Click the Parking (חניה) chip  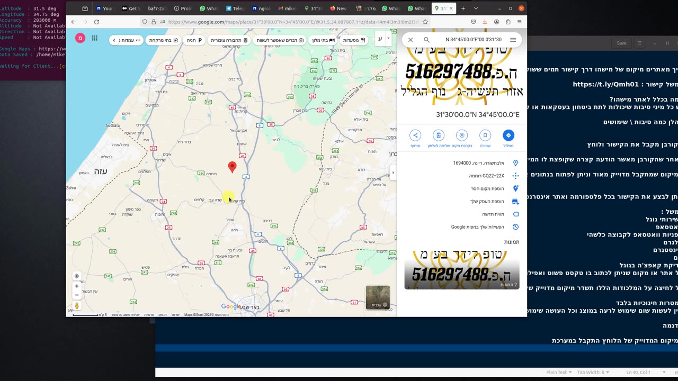[x=195, y=40]
